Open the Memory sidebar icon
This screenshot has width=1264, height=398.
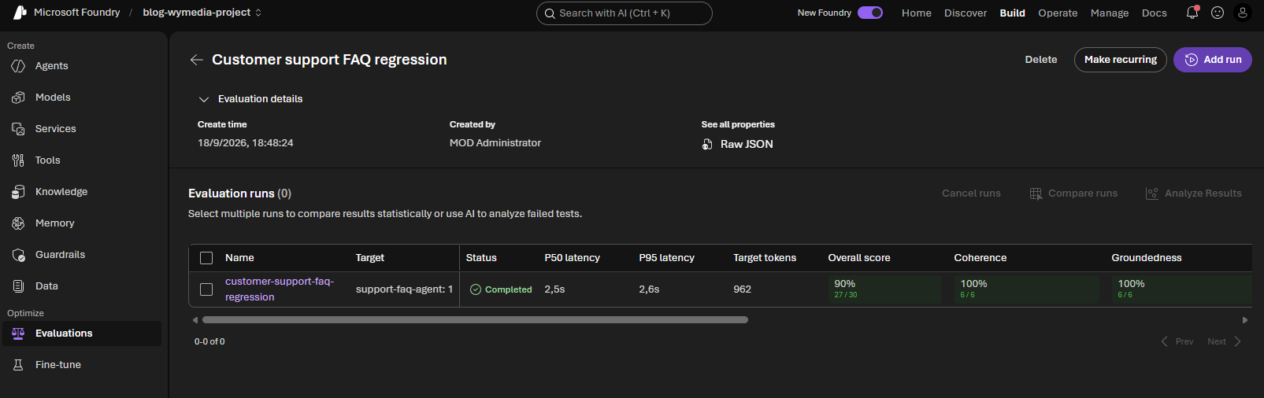pos(18,223)
